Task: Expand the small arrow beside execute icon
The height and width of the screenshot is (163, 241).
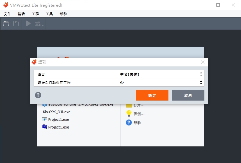Action: [x=43, y=26]
